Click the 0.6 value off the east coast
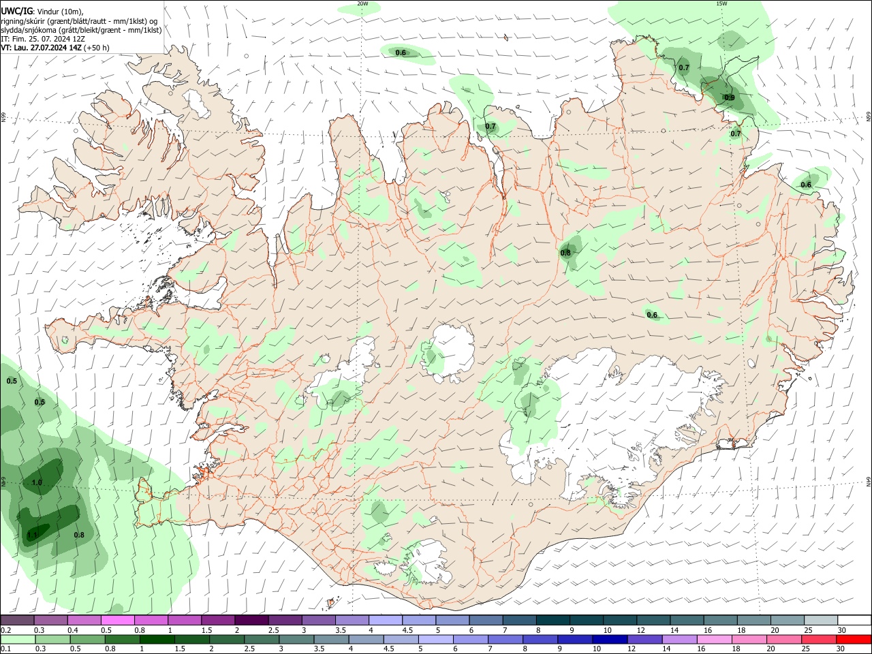This screenshot has width=872, height=654. point(806,185)
